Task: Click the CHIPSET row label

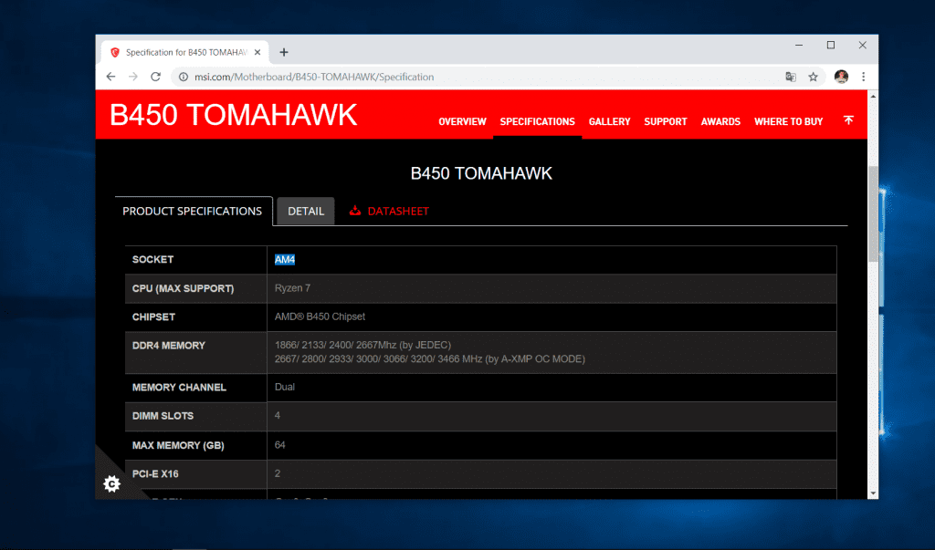Action: coord(153,317)
